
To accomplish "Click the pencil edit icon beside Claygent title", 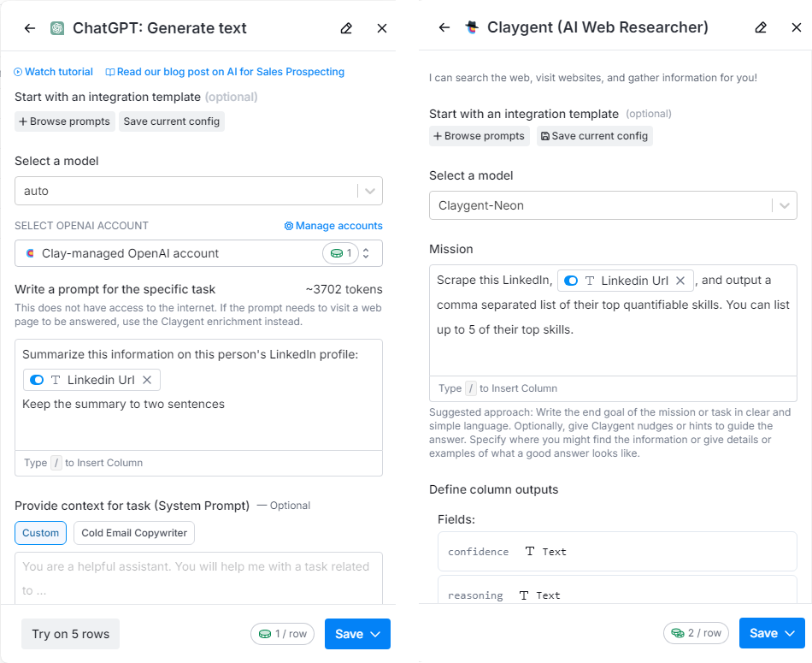I will pyautogui.click(x=761, y=27).
